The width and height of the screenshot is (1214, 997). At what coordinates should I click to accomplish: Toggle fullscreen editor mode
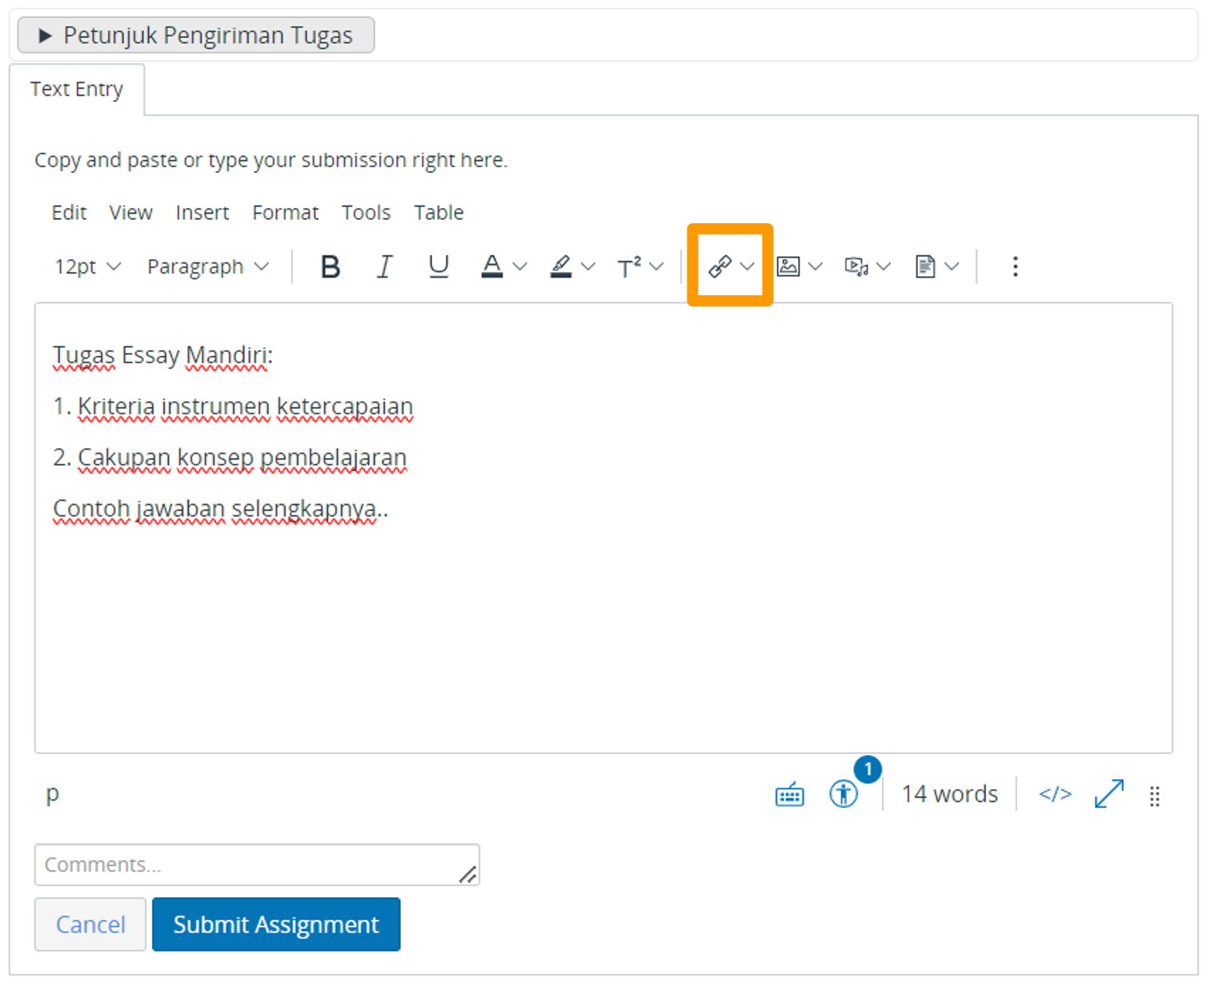tap(1109, 795)
